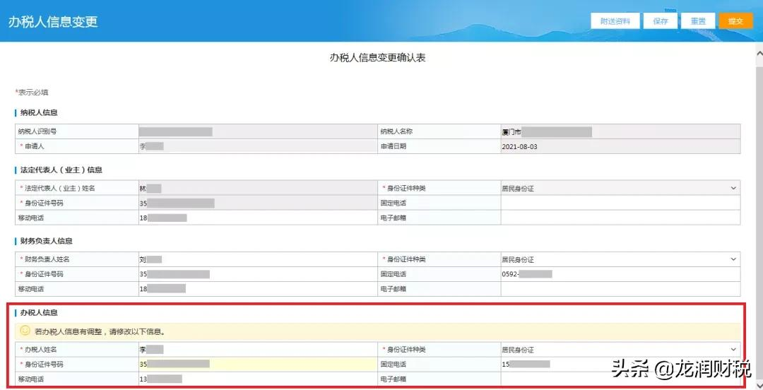Edit the 法定代表人（业主）姓名 field

coord(258,188)
